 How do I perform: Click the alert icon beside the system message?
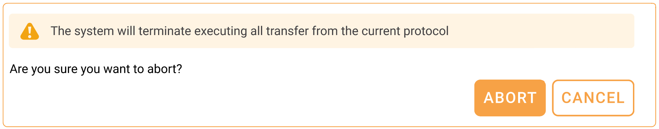[x=30, y=31]
